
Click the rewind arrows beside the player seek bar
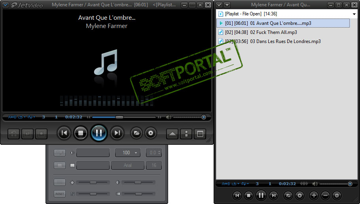tap(89, 117)
